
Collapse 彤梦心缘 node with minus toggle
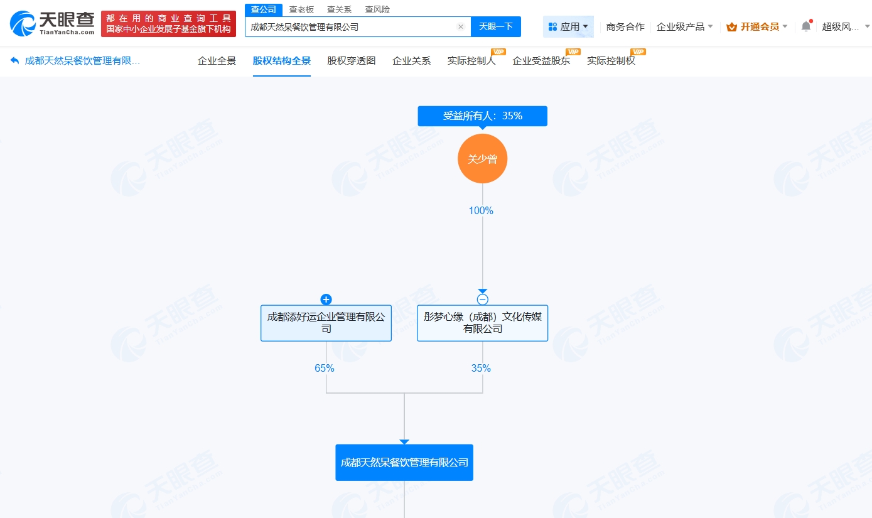[x=482, y=299]
